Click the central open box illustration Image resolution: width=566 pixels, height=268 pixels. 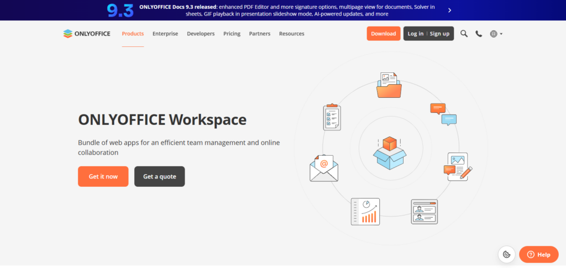[x=390, y=153]
